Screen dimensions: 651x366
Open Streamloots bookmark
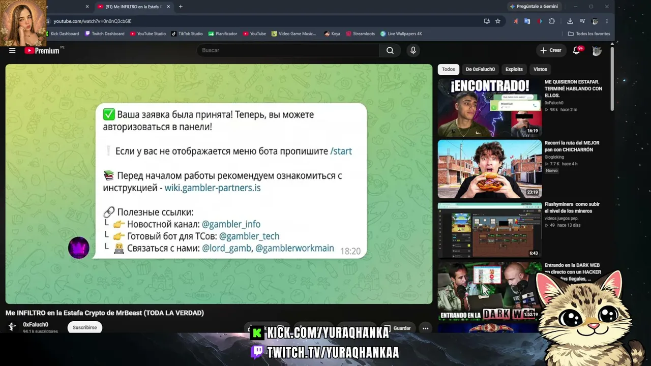point(360,34)
